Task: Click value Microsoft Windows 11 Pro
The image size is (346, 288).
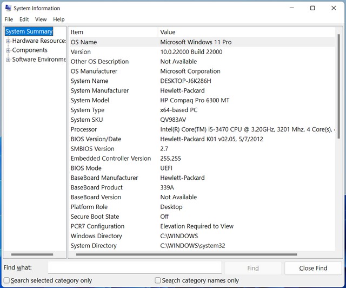Action: [x=196, y=42]
